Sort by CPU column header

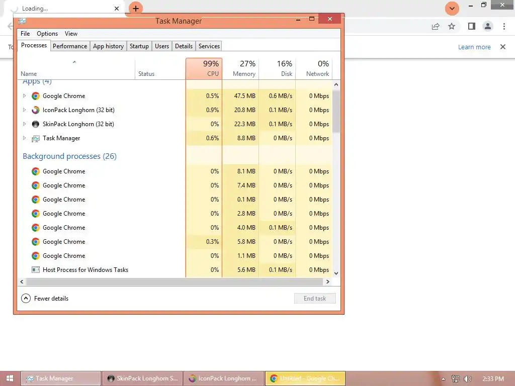(x=204, y=68)
